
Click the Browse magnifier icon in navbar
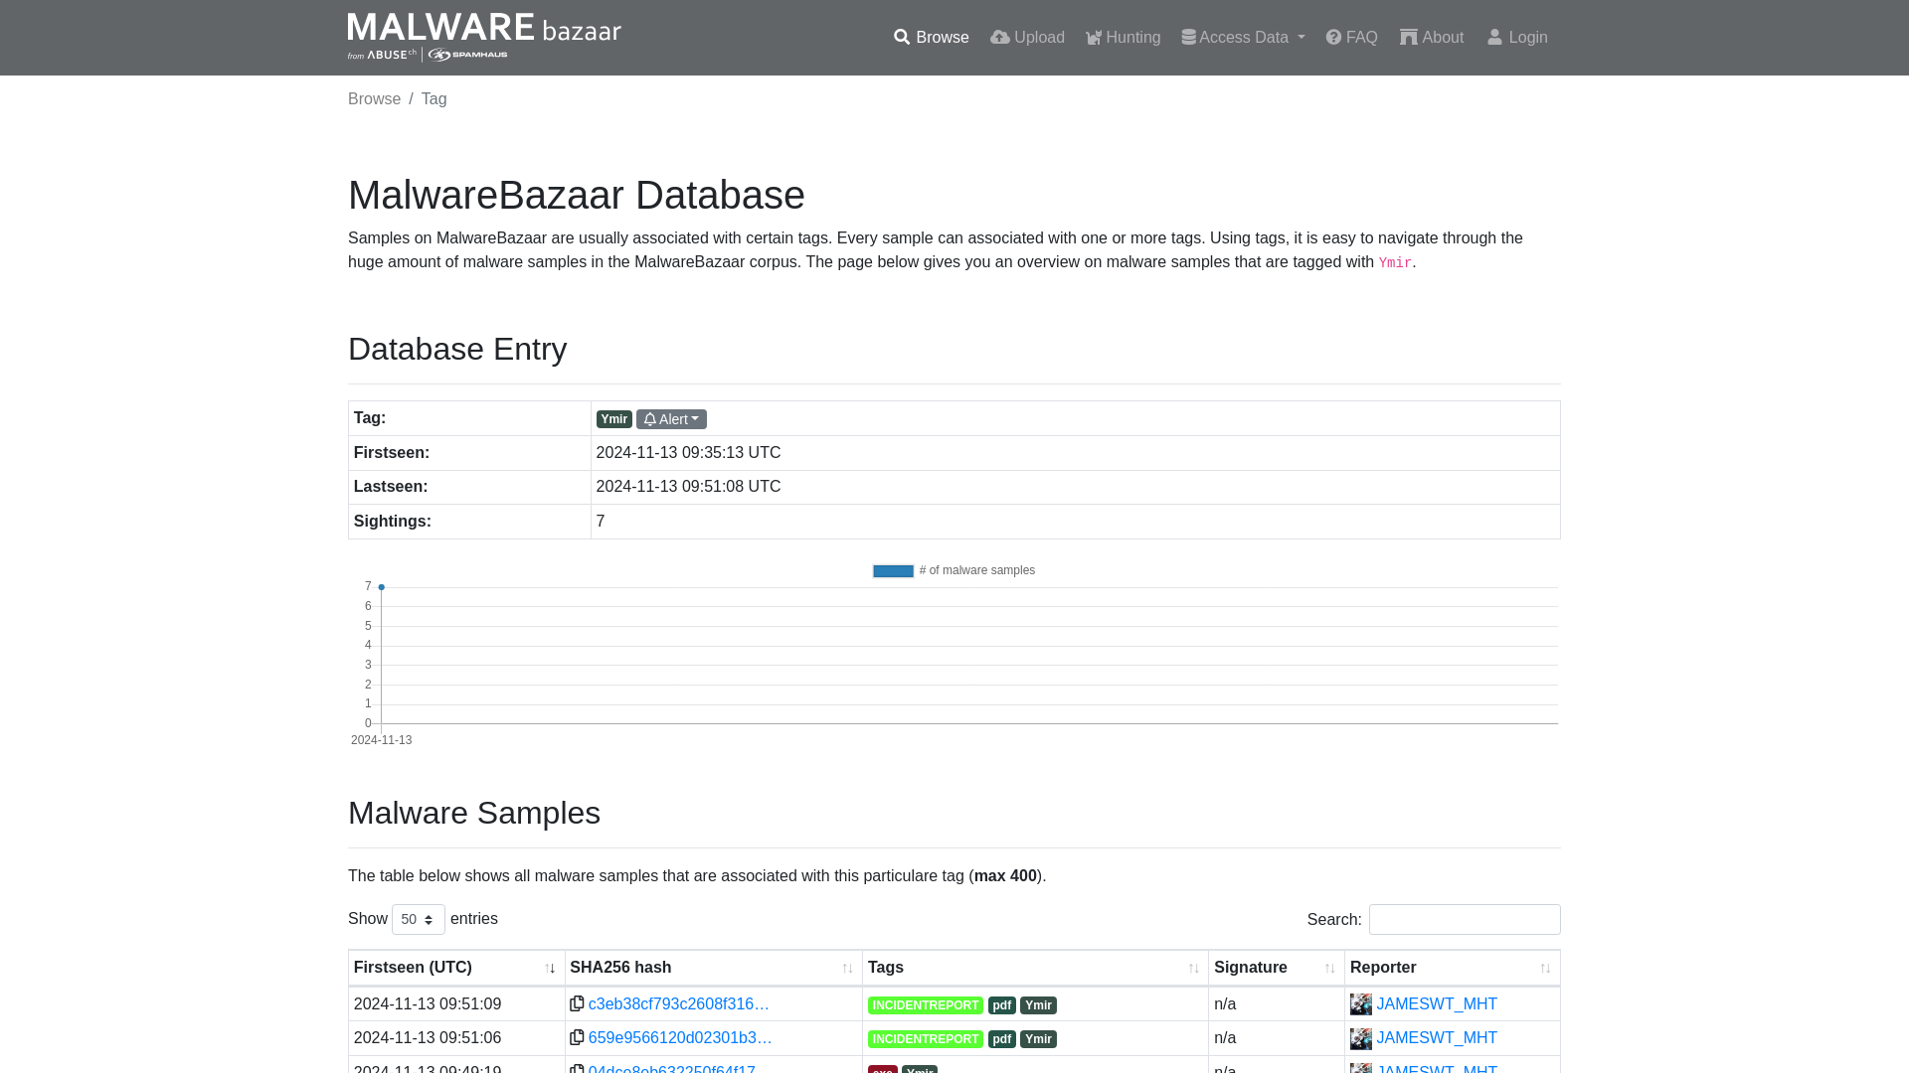(902, 38)
